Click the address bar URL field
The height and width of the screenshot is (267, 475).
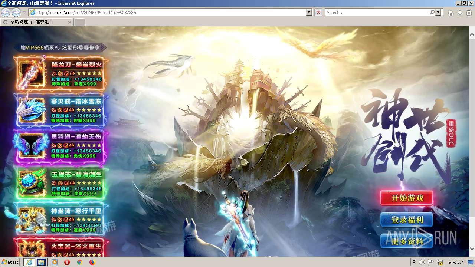click(x=167, y=13)
